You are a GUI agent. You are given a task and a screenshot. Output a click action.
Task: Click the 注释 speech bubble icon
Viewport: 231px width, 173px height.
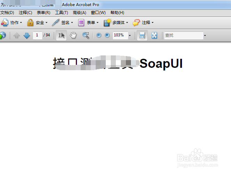[x=136, y=23]
